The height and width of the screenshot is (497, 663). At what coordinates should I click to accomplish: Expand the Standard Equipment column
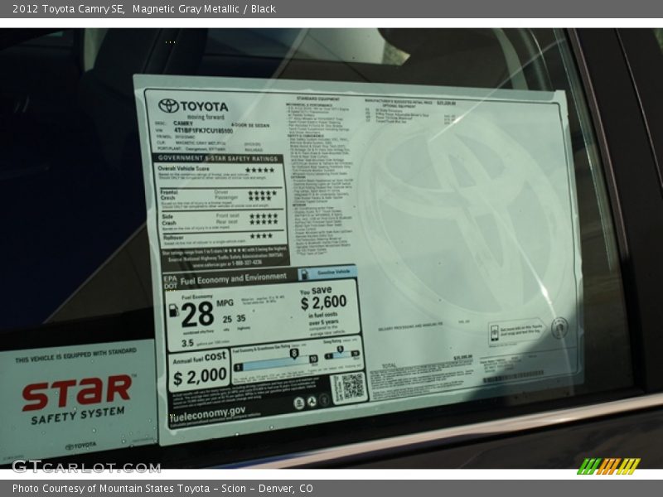point(317,97)
